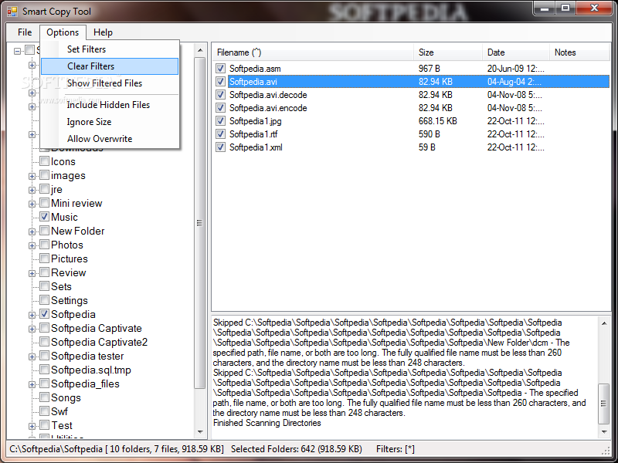Image resolution: width=618 pixels, height=463 pixels.
Task: Check the Icons folder checkbox
Action: point(45,161)
